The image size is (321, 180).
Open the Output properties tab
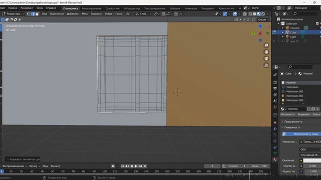click(275, 88)
